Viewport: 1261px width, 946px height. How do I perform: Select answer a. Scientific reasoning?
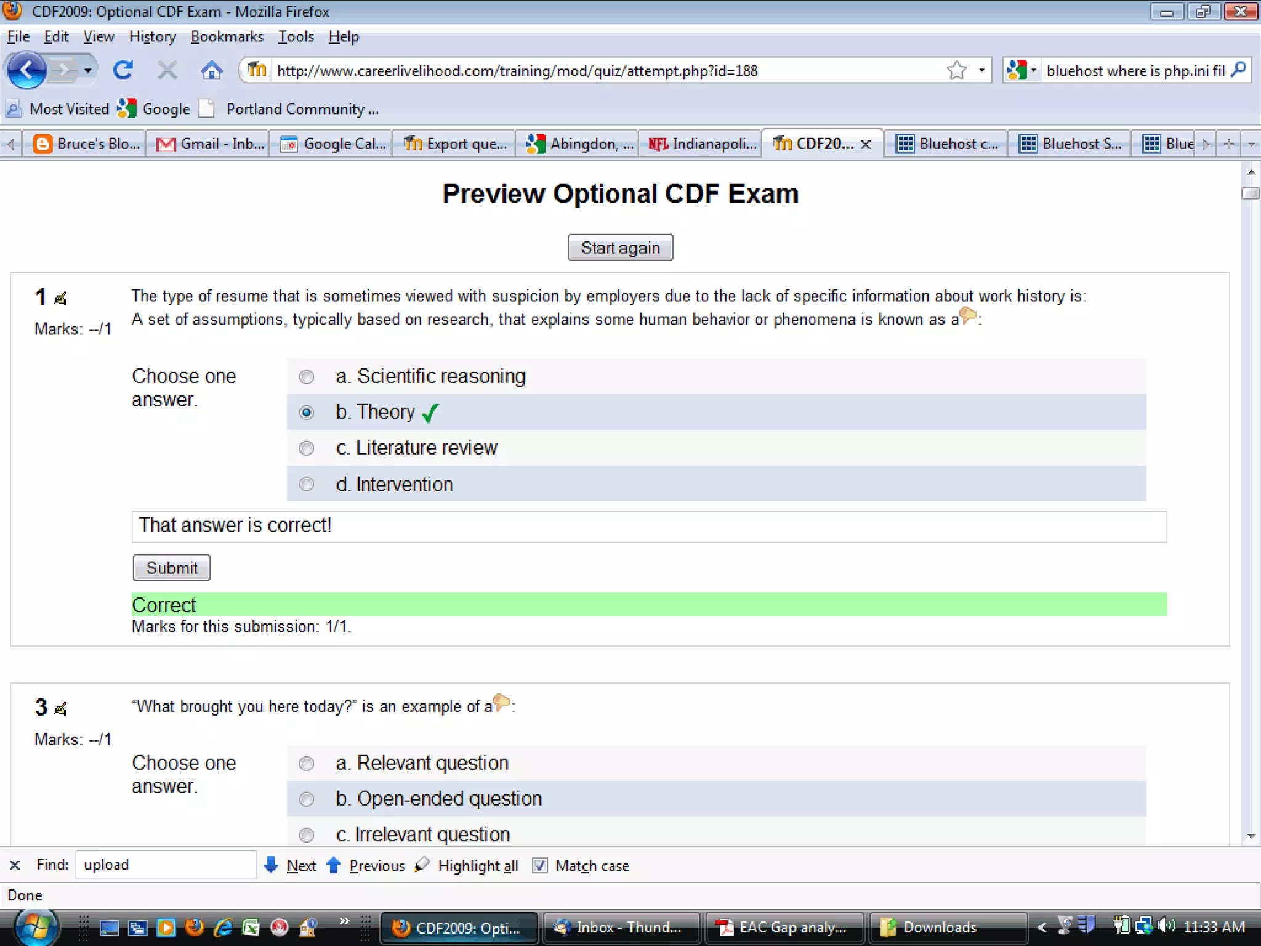coord(307,376)
